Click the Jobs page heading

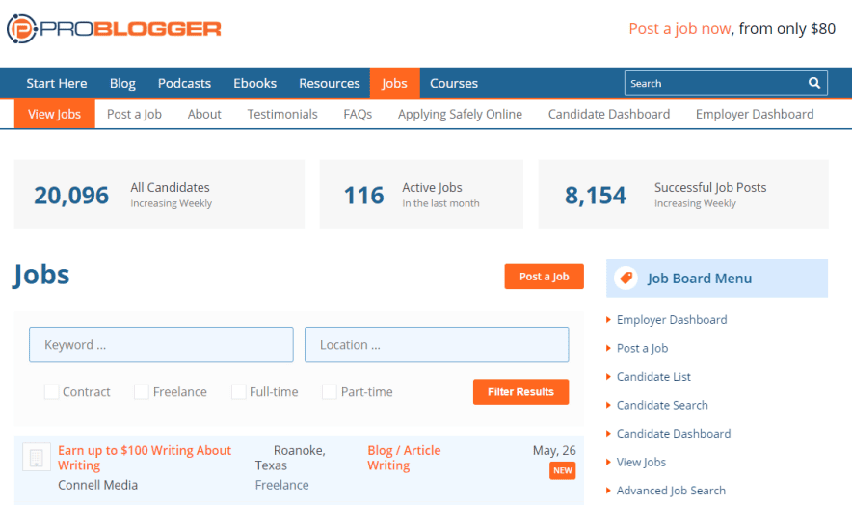[x=41, y=275]
